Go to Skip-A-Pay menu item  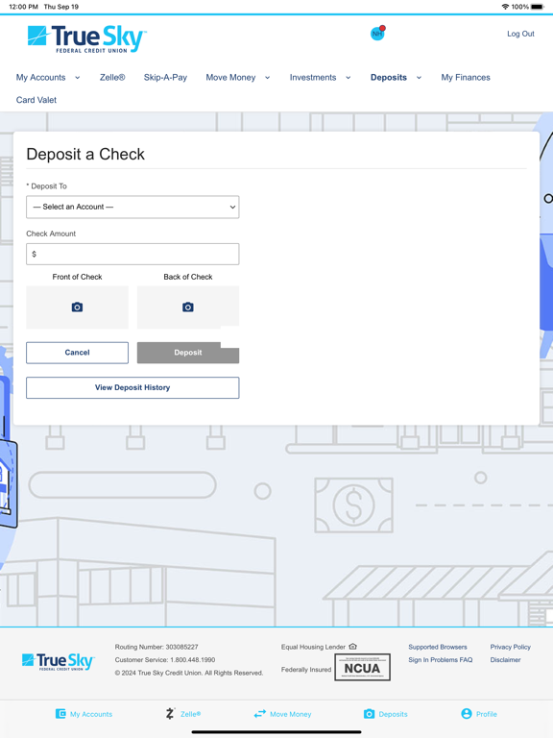click(x=165, y=77)
